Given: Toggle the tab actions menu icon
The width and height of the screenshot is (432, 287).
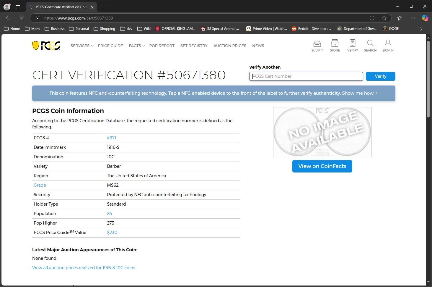Looking at the screenshot, I should tap(18, 7).
